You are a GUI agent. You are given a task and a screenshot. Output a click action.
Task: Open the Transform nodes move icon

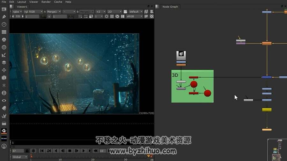click(4, 70)
